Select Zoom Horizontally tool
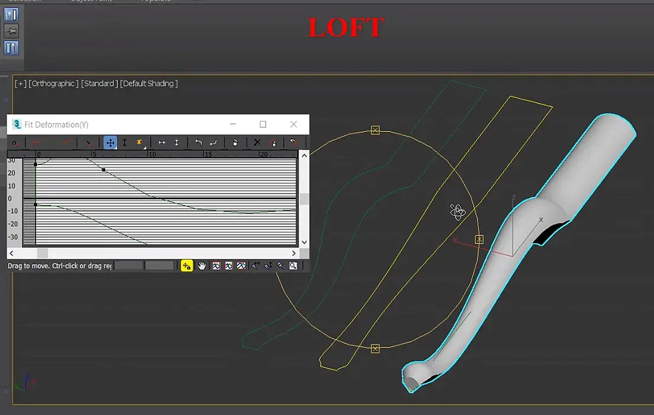The width and height of the screenshot is (654, 415). (255, 265)
